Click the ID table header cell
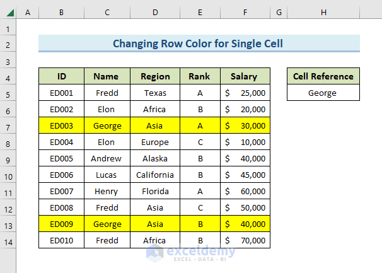The height and width of the screenshot is (273, 382). tap(61, 77)
